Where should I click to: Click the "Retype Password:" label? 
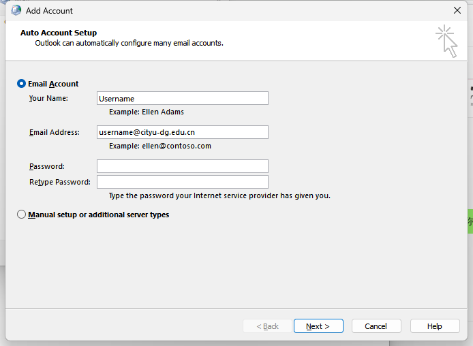click(x=60, y=182)
